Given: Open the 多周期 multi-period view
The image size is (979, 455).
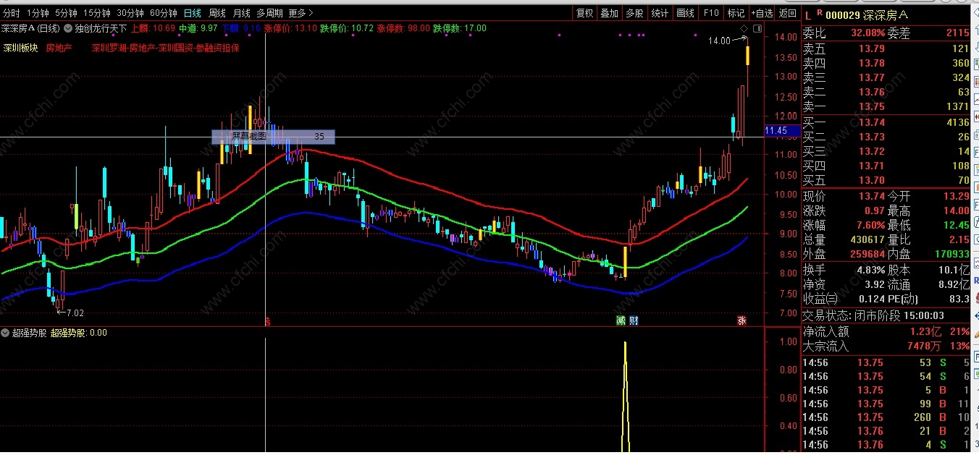Looking at the screenshot, I should click(x=269, y=13).
